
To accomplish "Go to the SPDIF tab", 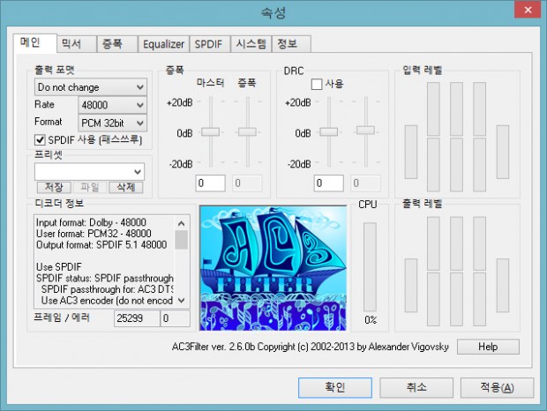I will click(208, 43).
